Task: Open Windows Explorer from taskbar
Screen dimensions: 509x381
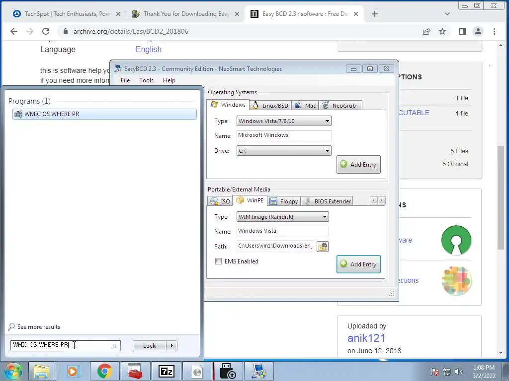Action: tap(41, 371)
